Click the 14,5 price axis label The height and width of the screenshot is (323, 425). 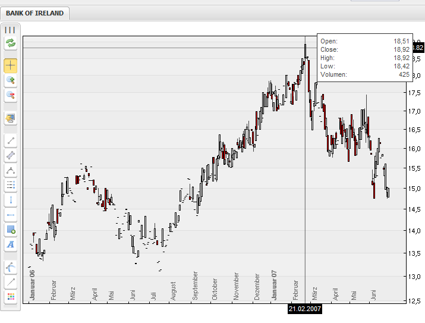415,209
